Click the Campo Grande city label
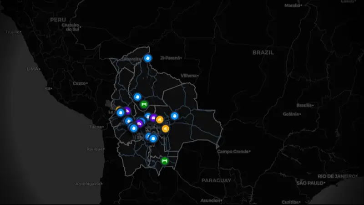The width and height of the screenshot is (364, 205). coord(233,151)
